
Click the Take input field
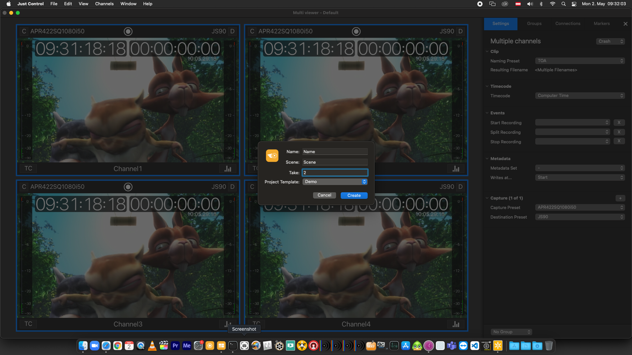point(335,173)
